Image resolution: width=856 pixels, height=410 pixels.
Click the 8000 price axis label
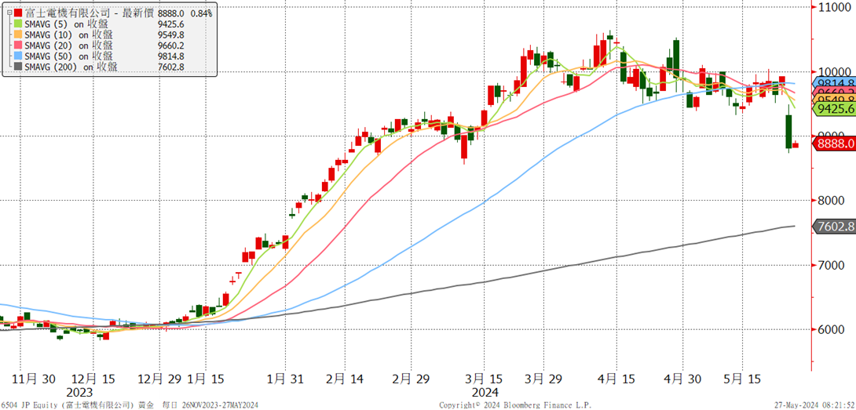click(831, 201)
